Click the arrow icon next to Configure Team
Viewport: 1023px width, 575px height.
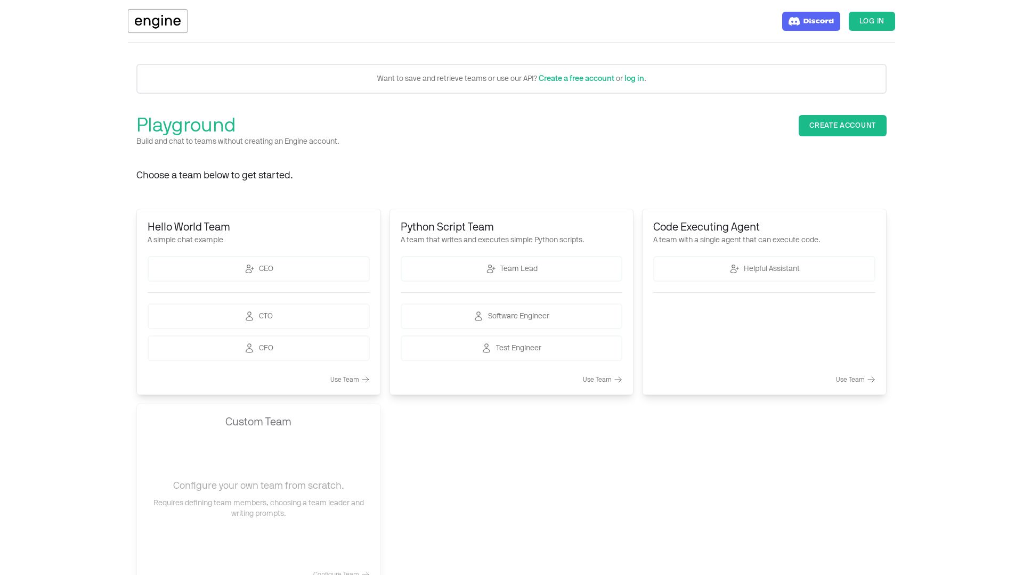tap(366, 574)
